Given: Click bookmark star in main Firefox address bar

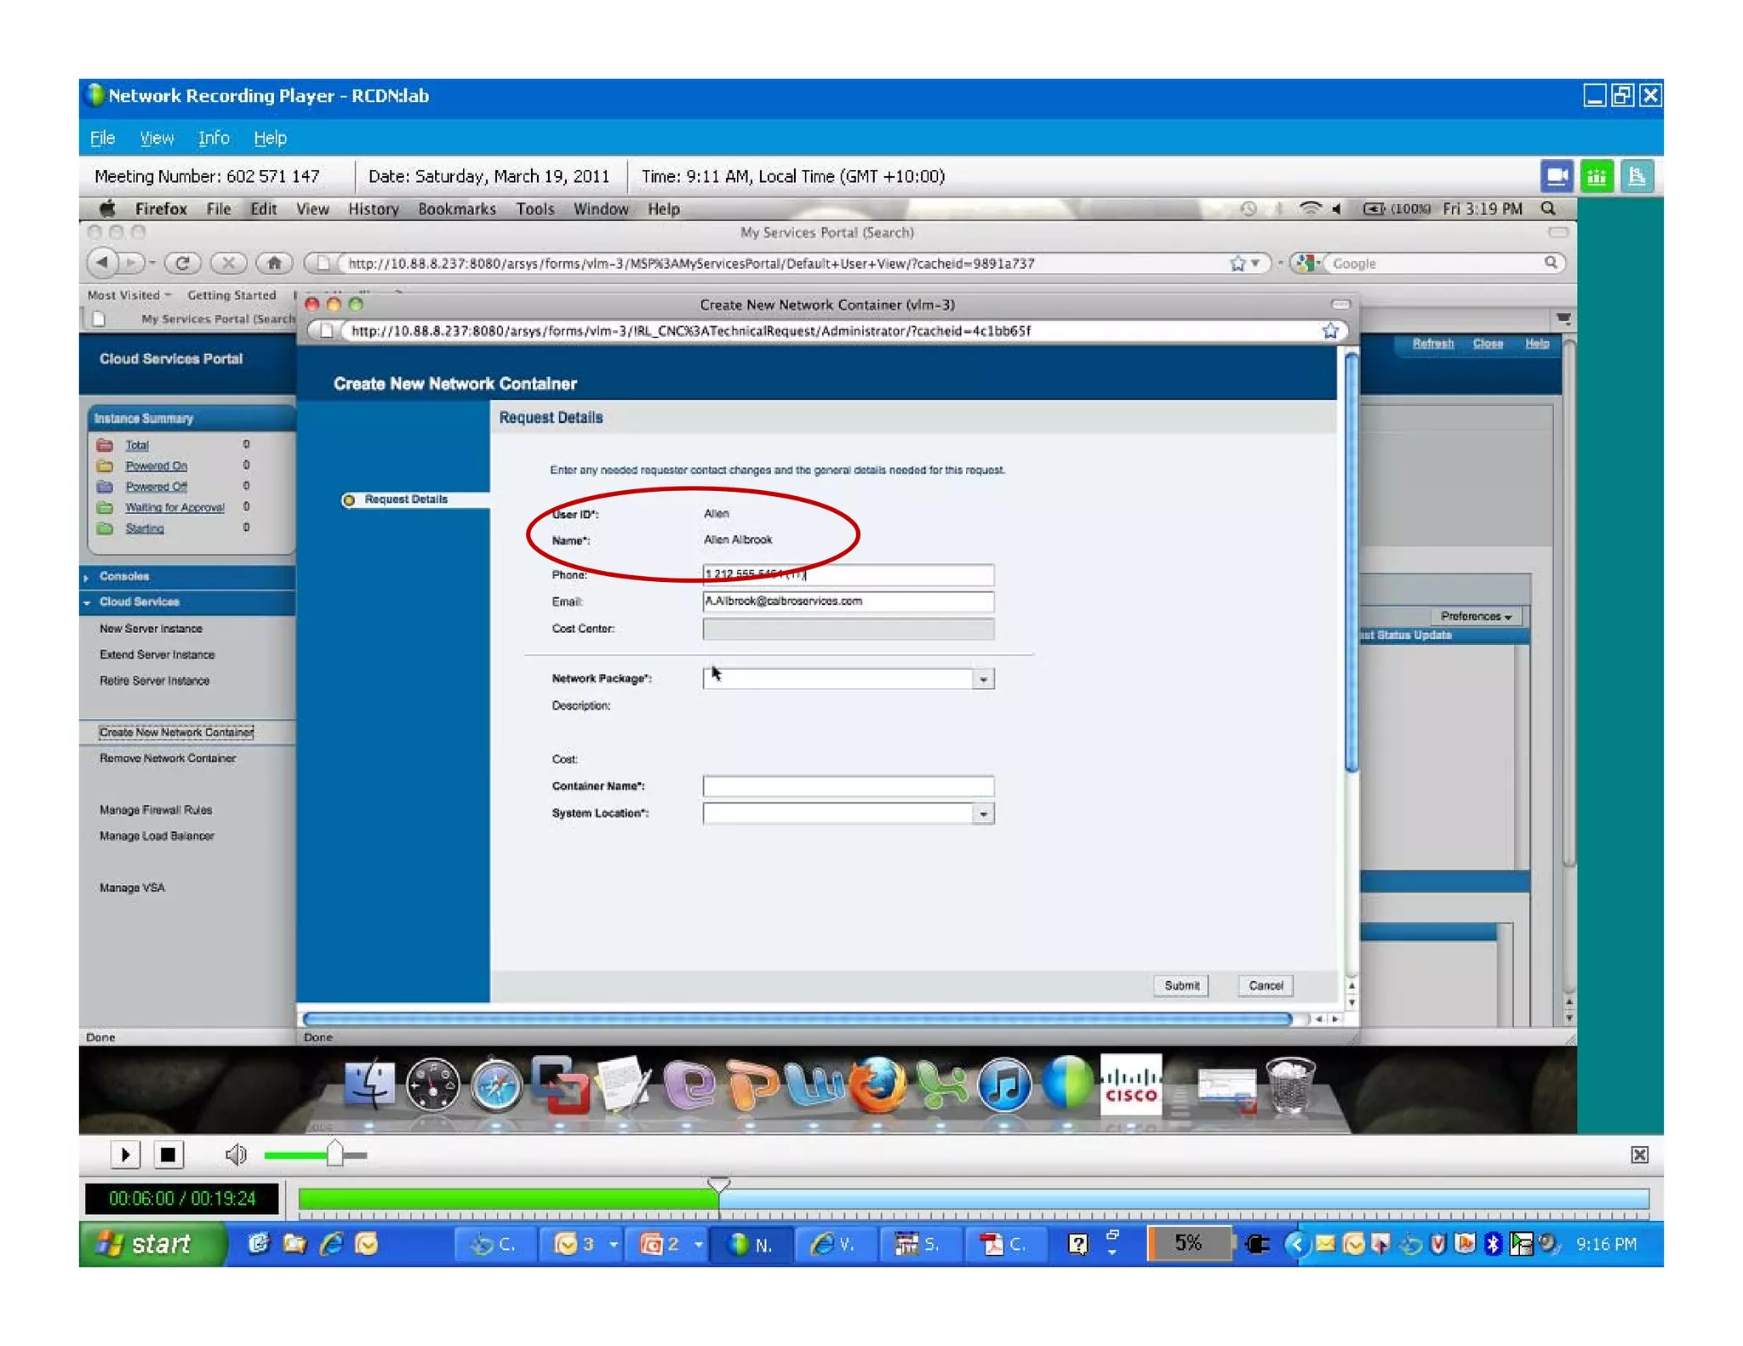Looking at the screenshot, I should 1237,264.
